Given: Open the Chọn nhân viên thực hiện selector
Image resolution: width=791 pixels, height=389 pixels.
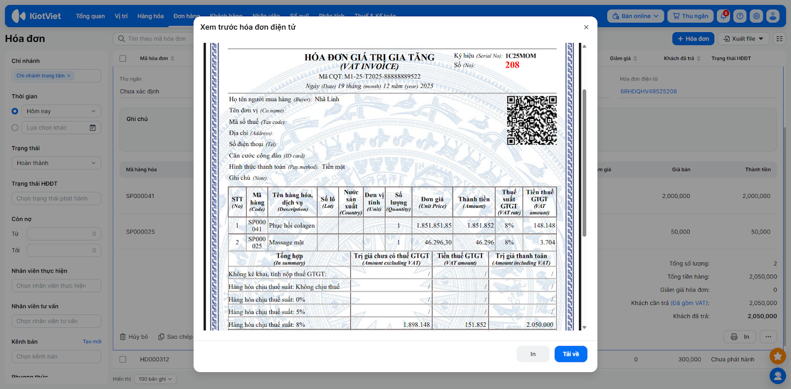Looking at the screenshot, I should click(56, 286).
